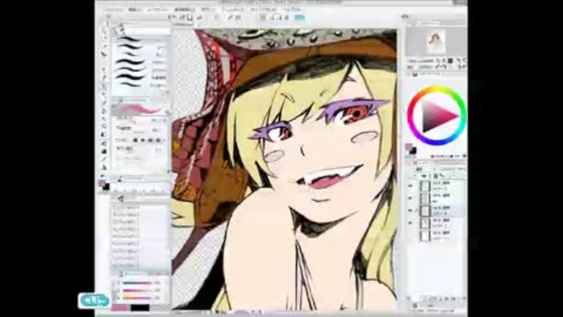The width and height of the screenshot is (563, 317).
Task: Click the navigator preview thumbnail
Action: [x=436, y=42]
